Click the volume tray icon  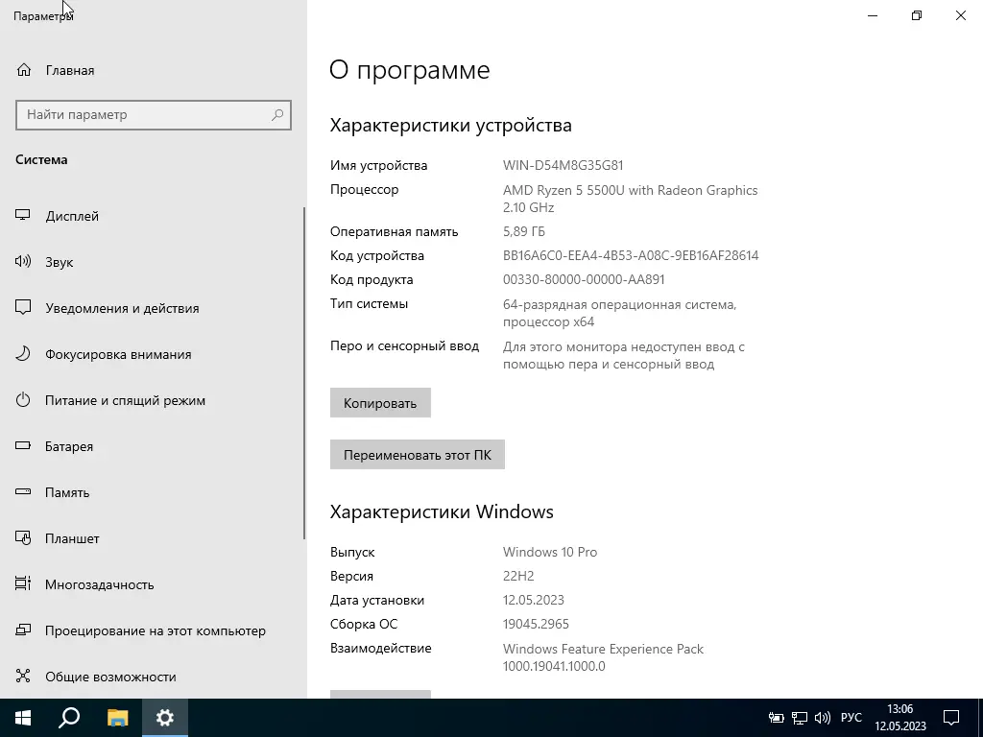tap(823, 718)
